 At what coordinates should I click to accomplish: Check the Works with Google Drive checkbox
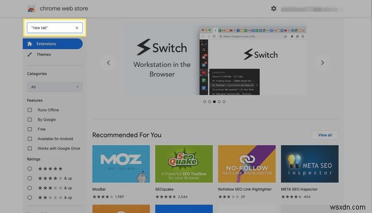pyautogui.click(x=30, y=148)
